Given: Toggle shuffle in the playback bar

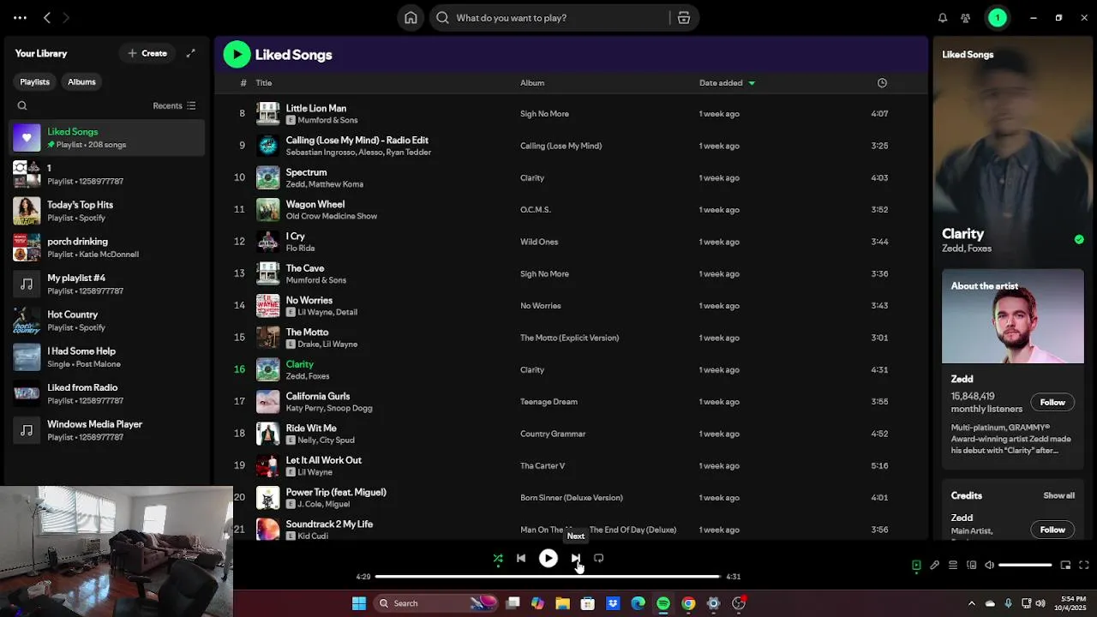Looking at the screenshot, I should click(498, 559).
